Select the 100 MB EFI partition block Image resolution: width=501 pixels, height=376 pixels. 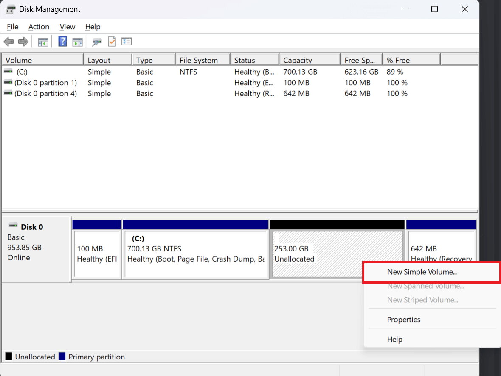(x=97, y=249)
